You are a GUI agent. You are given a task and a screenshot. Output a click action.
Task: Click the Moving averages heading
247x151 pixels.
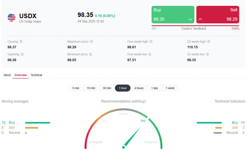pos(15,101)
